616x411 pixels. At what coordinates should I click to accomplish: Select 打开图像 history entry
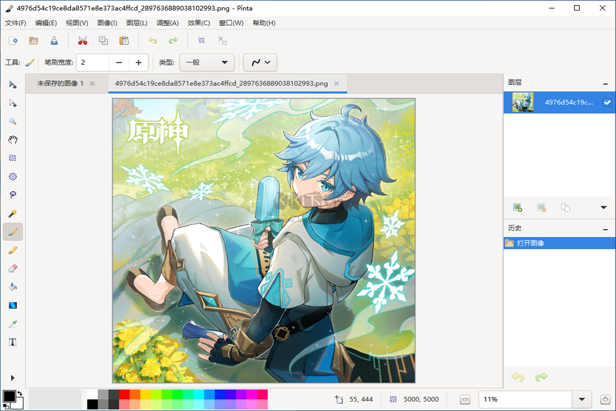tap(530, 243)
